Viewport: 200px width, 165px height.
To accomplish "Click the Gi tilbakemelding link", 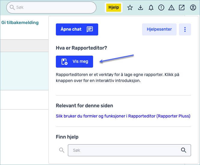I will tap(20, 23).
